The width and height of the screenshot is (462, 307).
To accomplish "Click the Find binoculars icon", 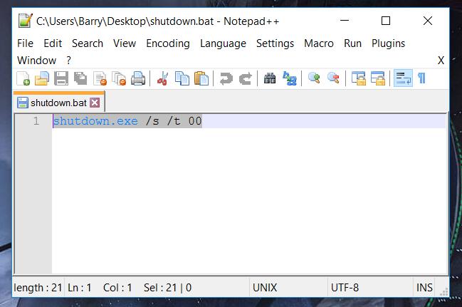I will tap(270, 78).
